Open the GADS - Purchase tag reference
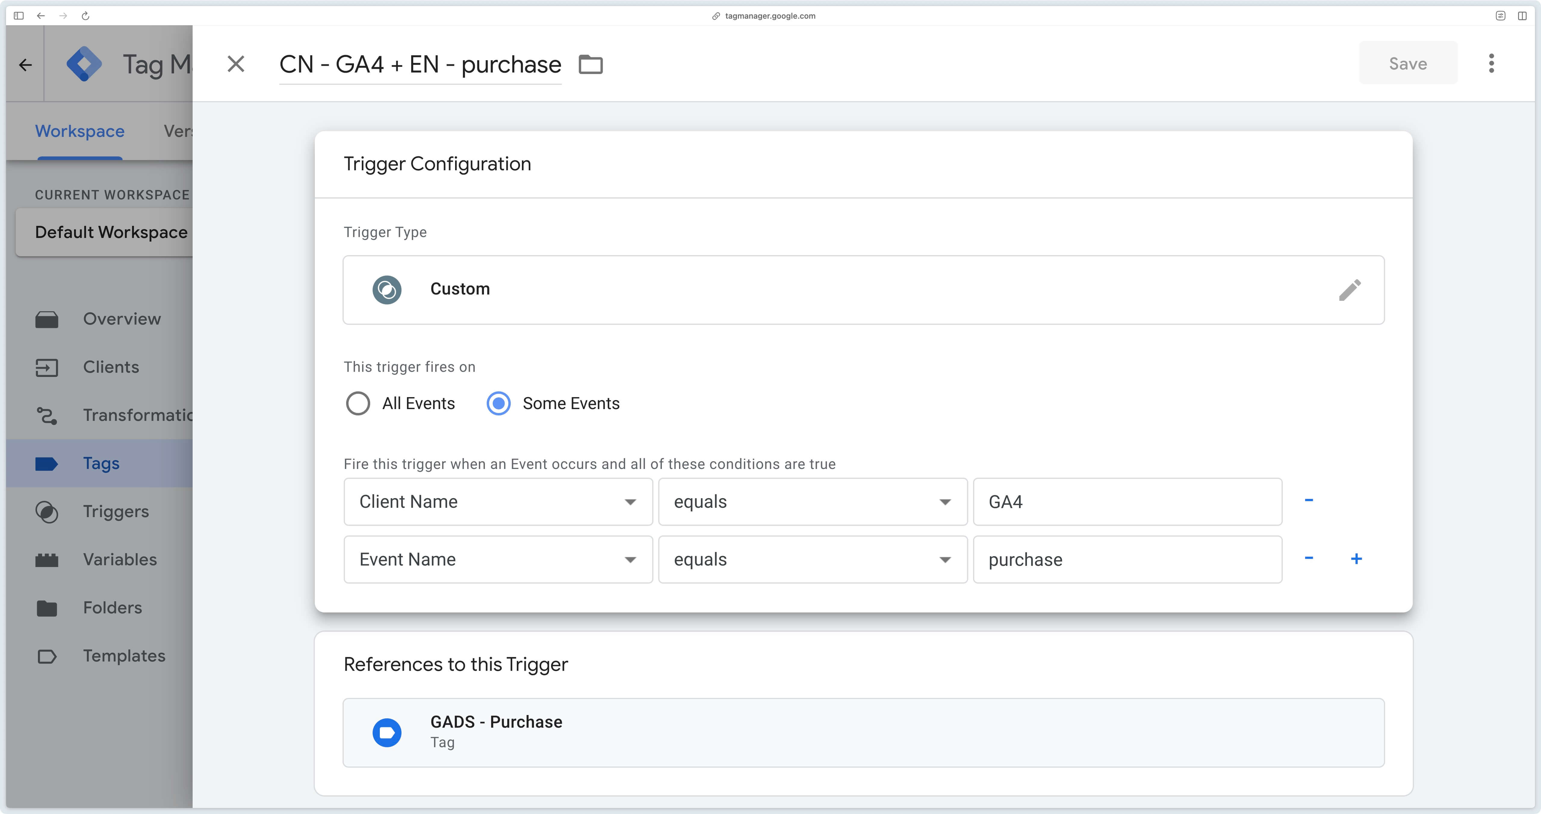Screen dimensions: 1541x814 (x=863, y=733)
